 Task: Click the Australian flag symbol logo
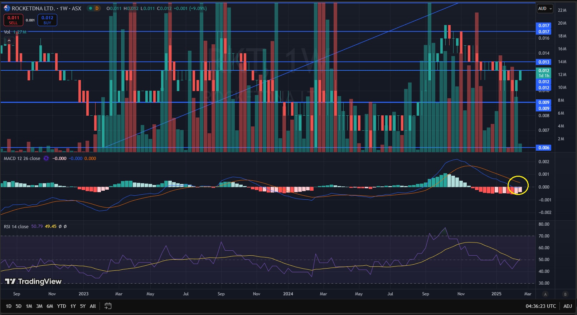tap(7, 8)
